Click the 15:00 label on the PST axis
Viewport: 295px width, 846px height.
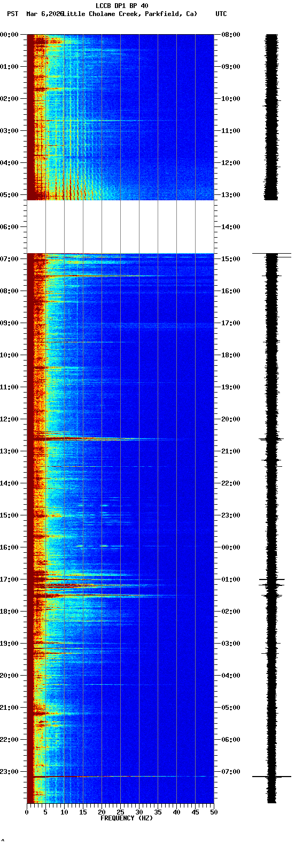click(x=10, y=515)
